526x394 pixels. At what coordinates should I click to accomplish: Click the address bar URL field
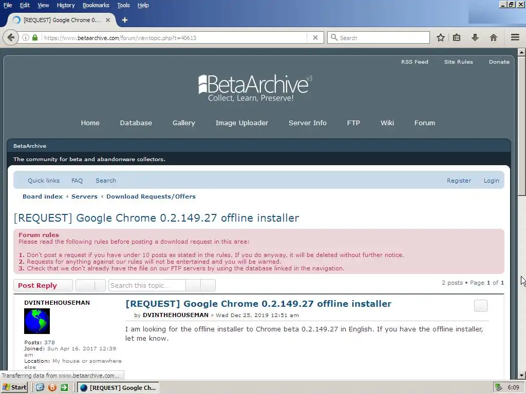tap(175, 38)
